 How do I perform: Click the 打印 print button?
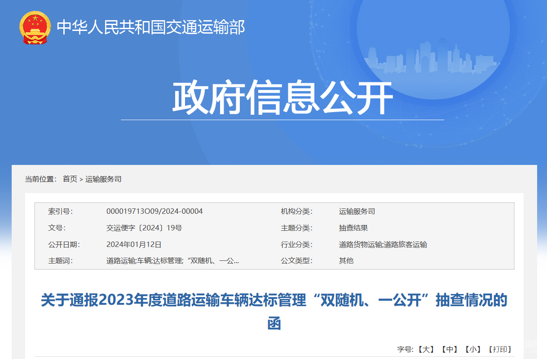(500, 349)
